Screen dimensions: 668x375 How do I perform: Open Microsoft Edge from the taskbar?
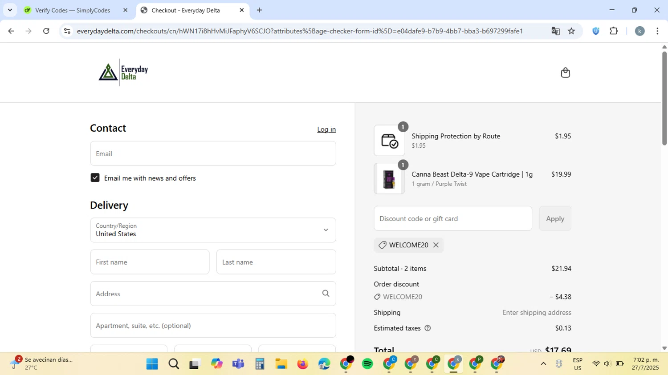324,364
